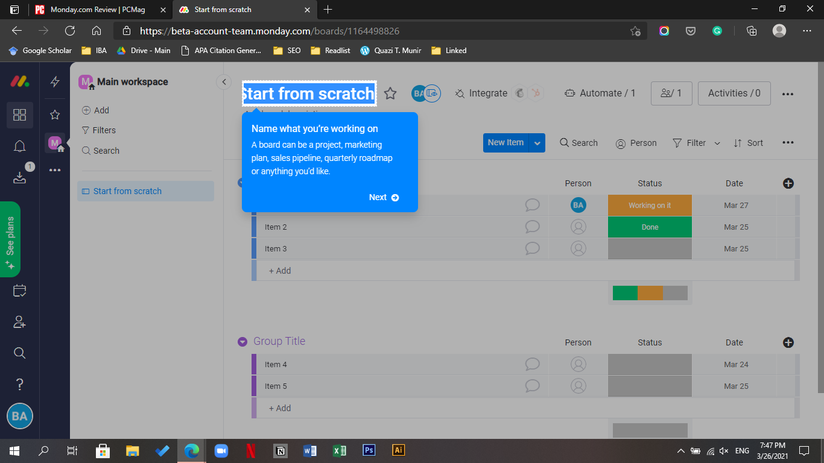
Task: Click the Mar 27 date cell
Action: [x=736, y=206]
